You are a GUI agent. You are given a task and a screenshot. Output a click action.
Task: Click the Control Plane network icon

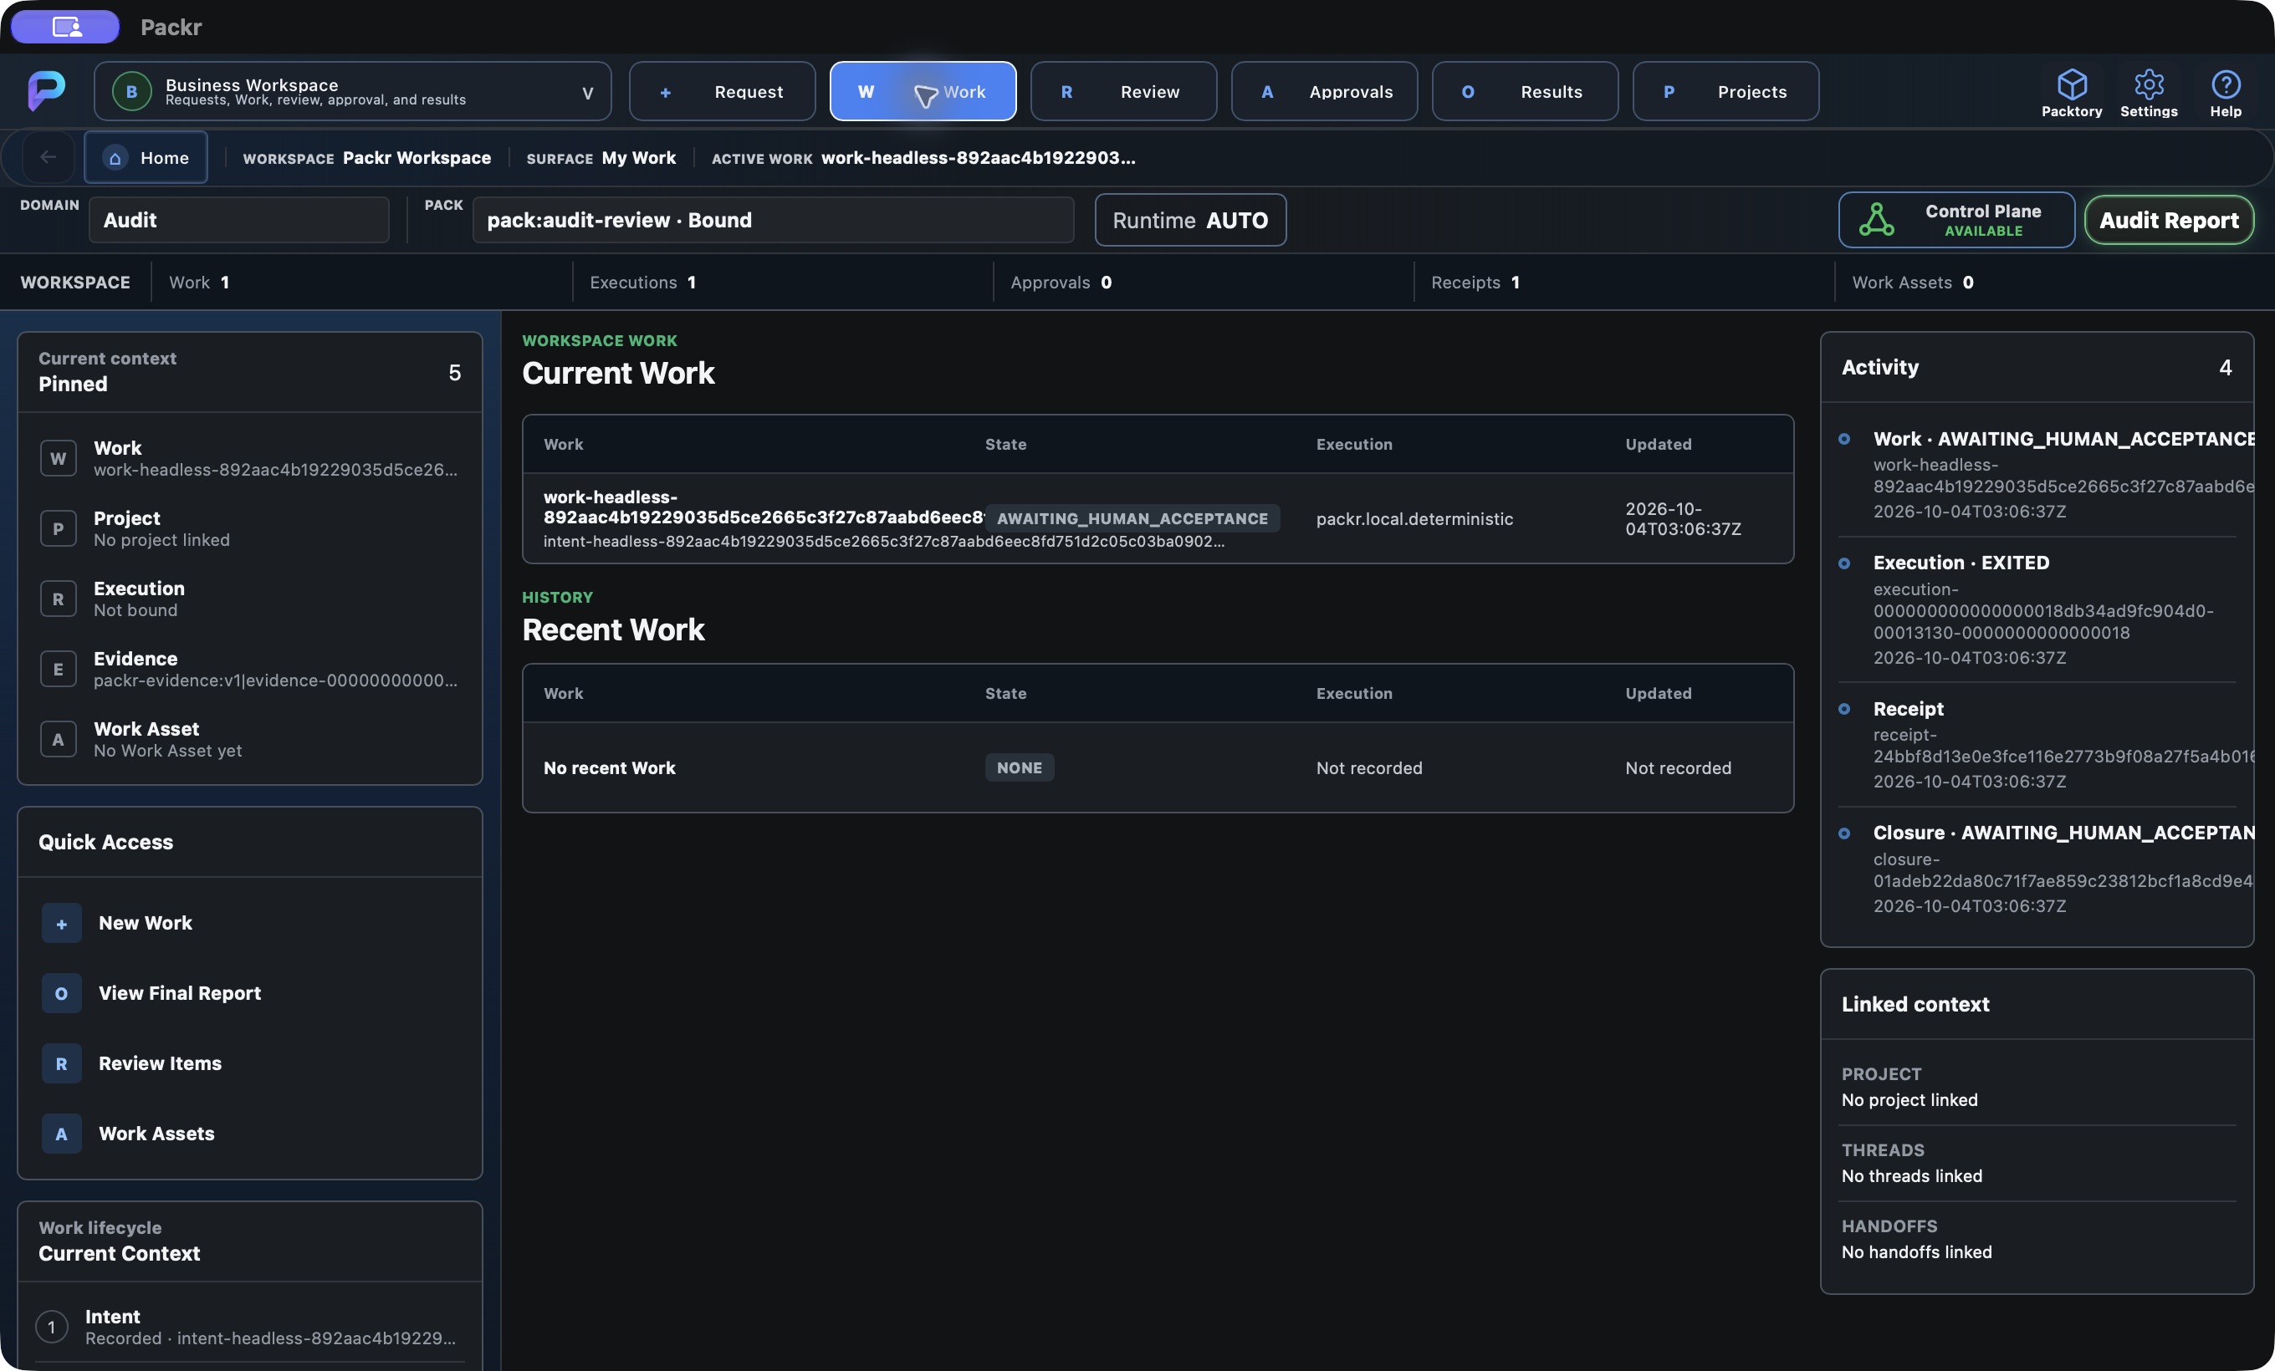1876,220
